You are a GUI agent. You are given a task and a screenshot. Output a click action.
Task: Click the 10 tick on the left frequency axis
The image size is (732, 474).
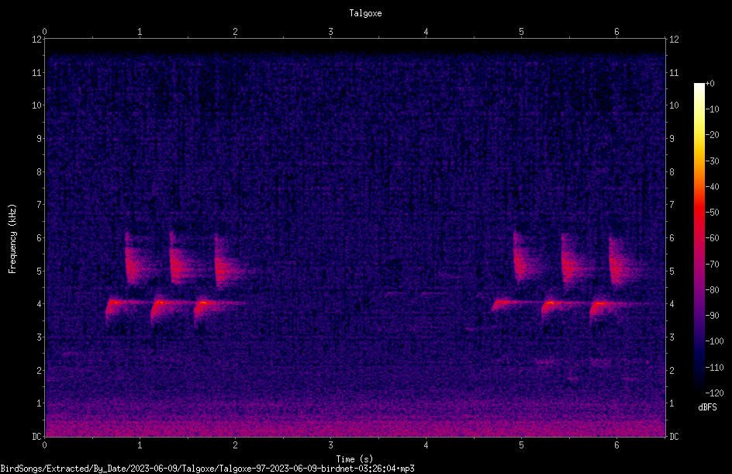click(x=36, y=106)
